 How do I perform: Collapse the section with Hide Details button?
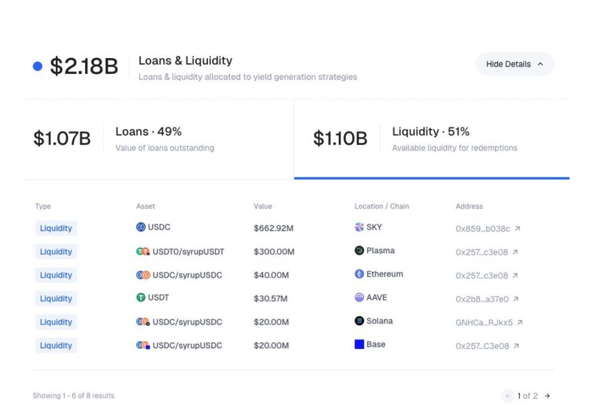(x=515, y=64)
